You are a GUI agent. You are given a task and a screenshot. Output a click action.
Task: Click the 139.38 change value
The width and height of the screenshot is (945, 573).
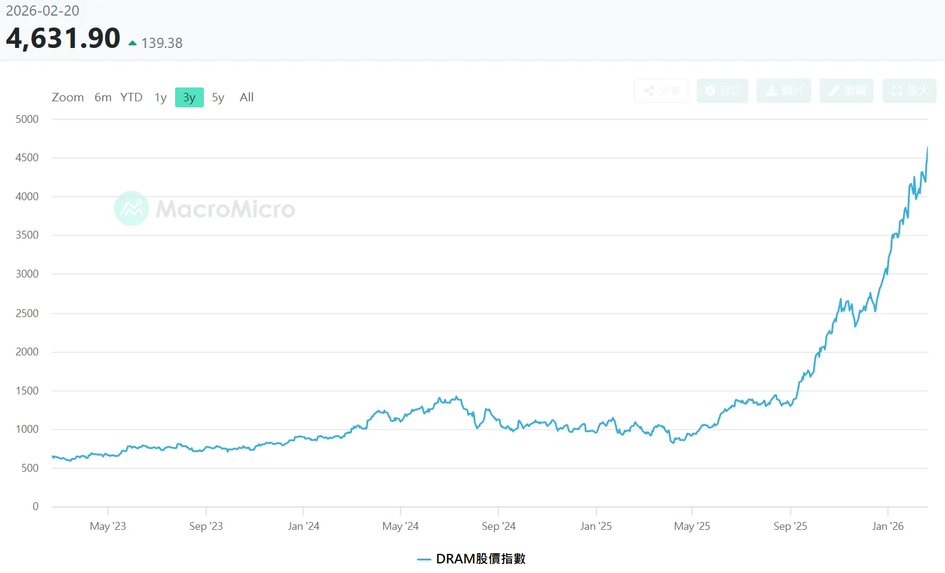tap(162, 43)
